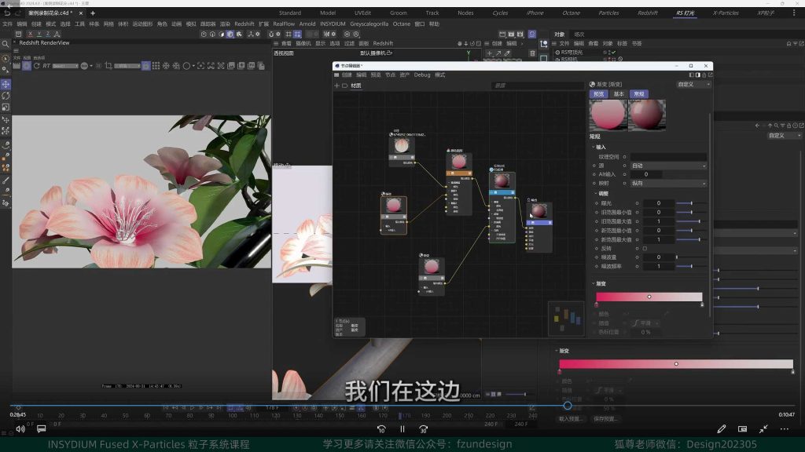Click the play button in the timeline controls
This screenshot has height=452, width=805.
pos(402,429)
